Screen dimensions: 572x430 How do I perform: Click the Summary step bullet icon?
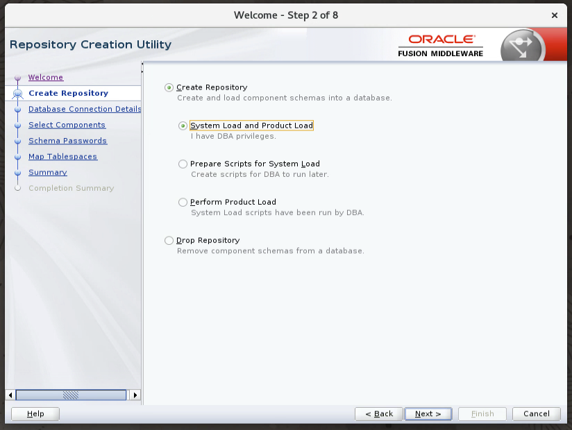tap(17, 173)
